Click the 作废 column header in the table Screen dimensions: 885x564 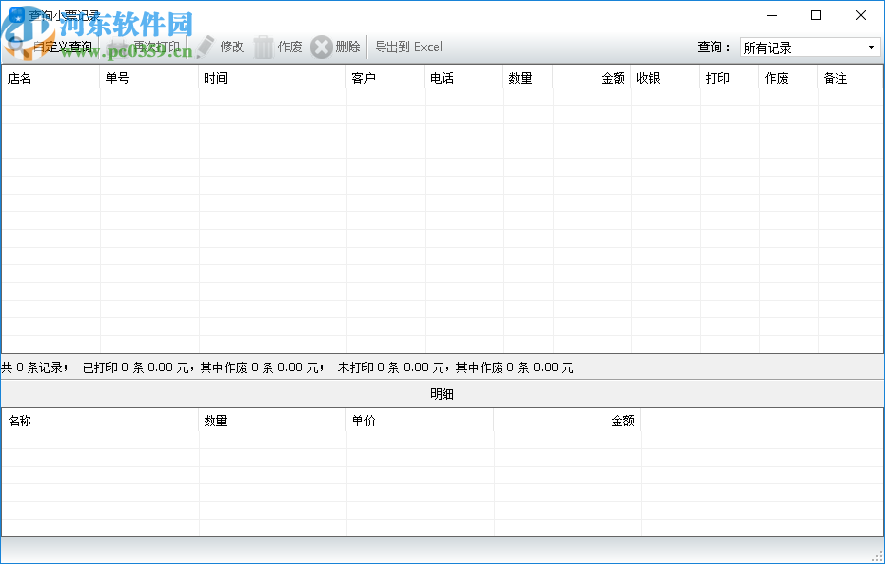789,78
